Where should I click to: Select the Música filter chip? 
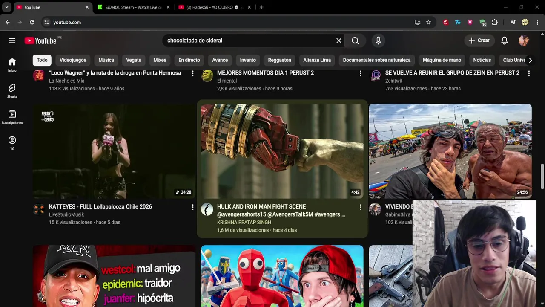(106, 60)
